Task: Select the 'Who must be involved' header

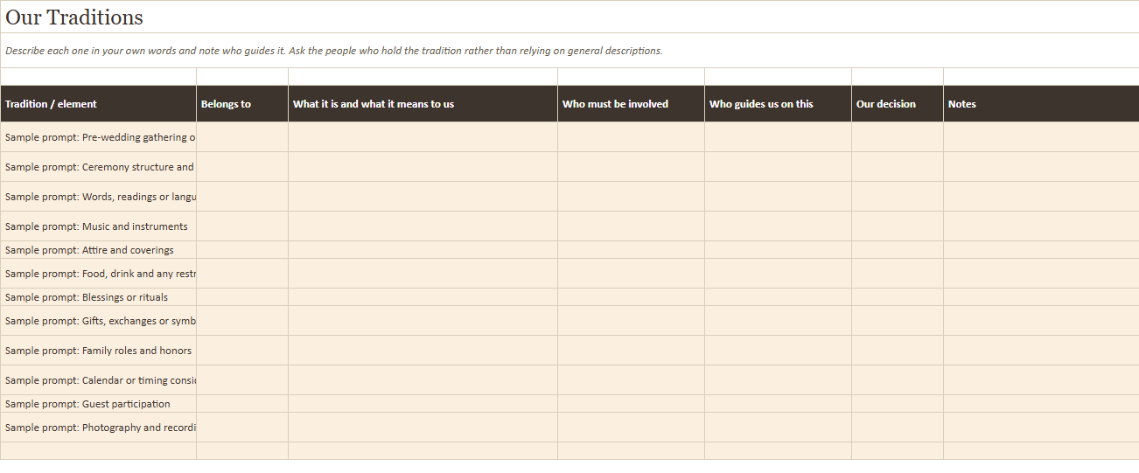Action: (x=631, y=104)
